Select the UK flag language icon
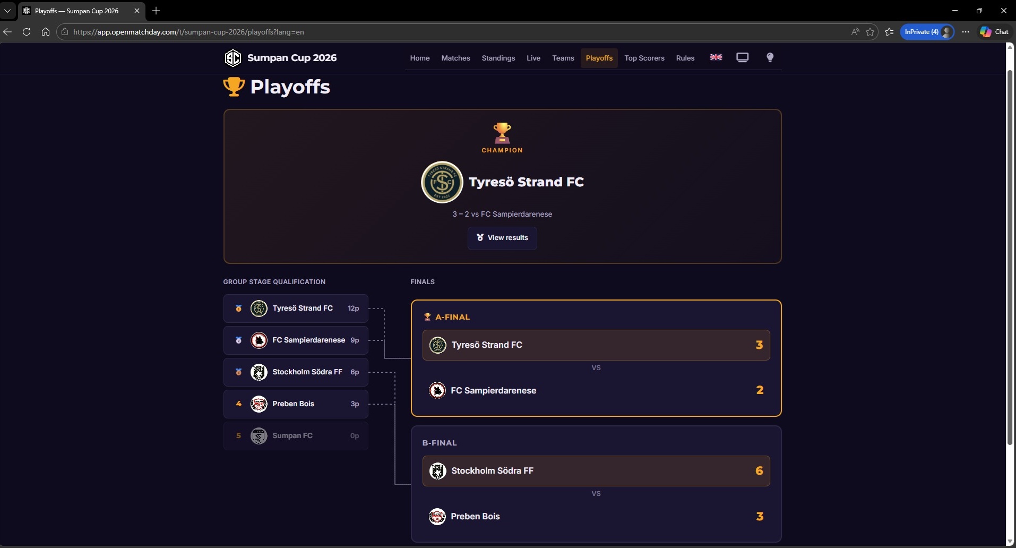The width and height of the screenshot is (1016, 548). point(716,57)
